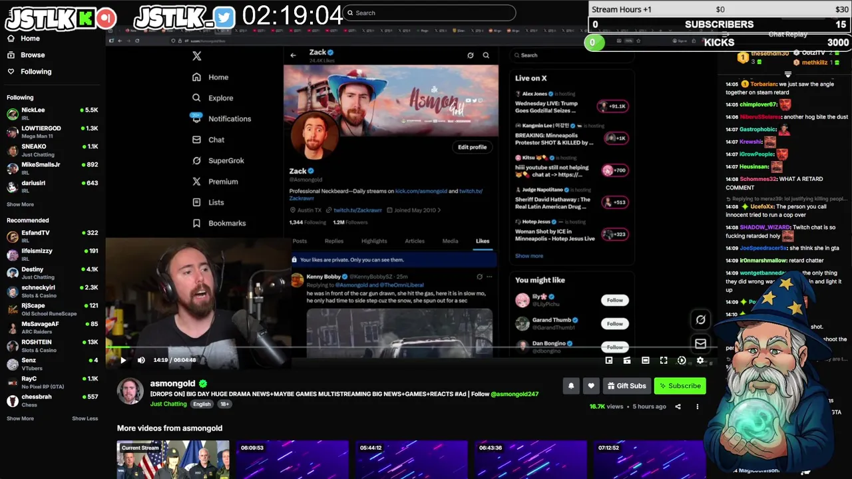This screenshot has width=852, height=479.
Task: Open X Home in the streamed page
Action: (210, 77)
